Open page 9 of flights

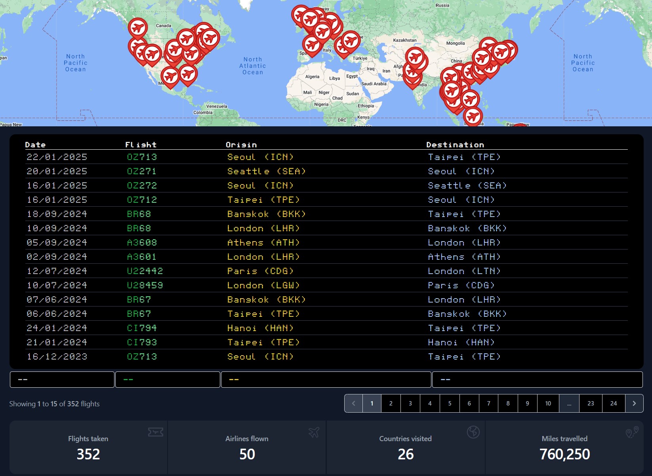pyautogui.click(x=527, y=404)
